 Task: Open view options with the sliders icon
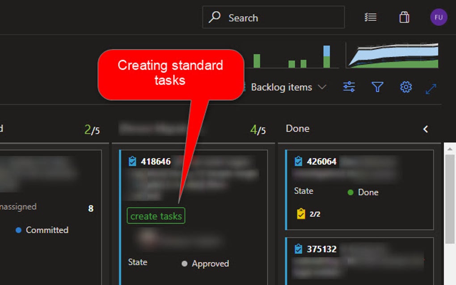(349, 87)
